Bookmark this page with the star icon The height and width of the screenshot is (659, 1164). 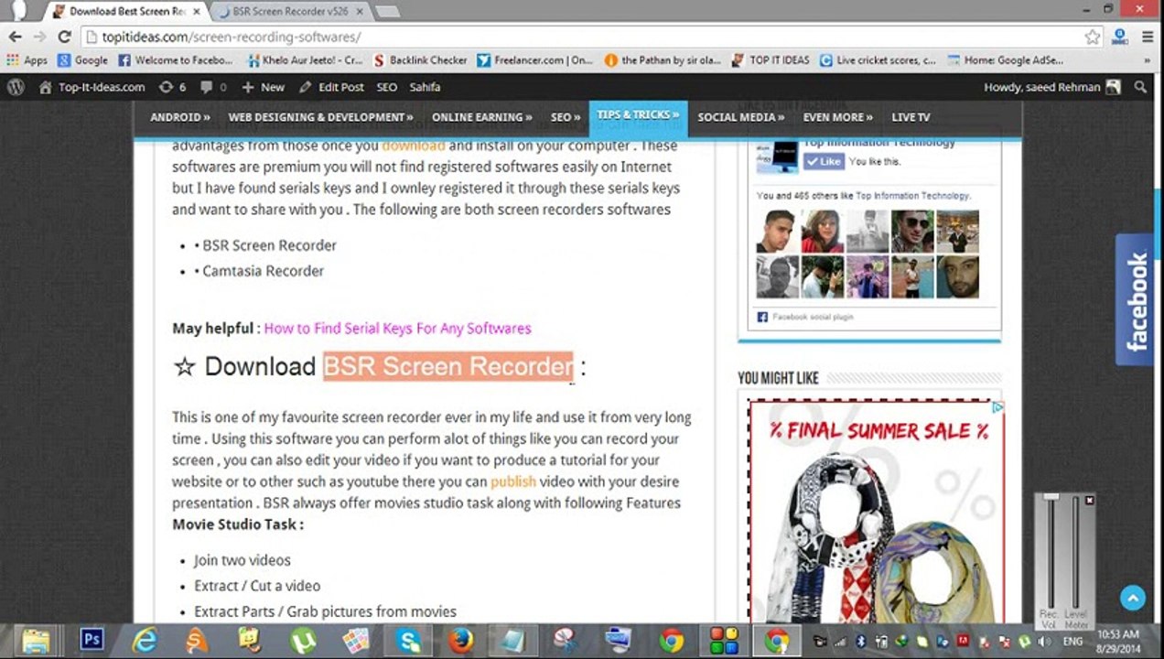tap(1092, 37)
